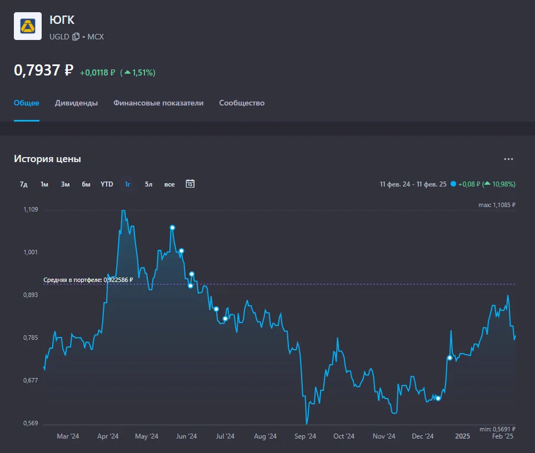Click the blue legend dot beside +0,08 ₽

point(453,184)
